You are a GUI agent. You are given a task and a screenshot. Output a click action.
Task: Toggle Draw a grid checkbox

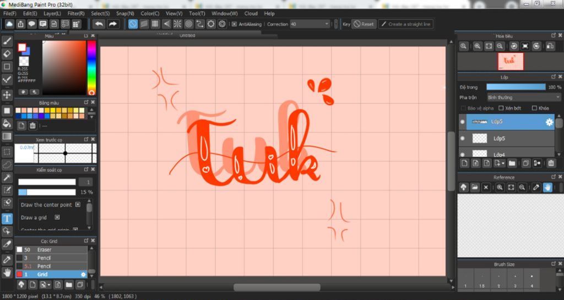57,217
